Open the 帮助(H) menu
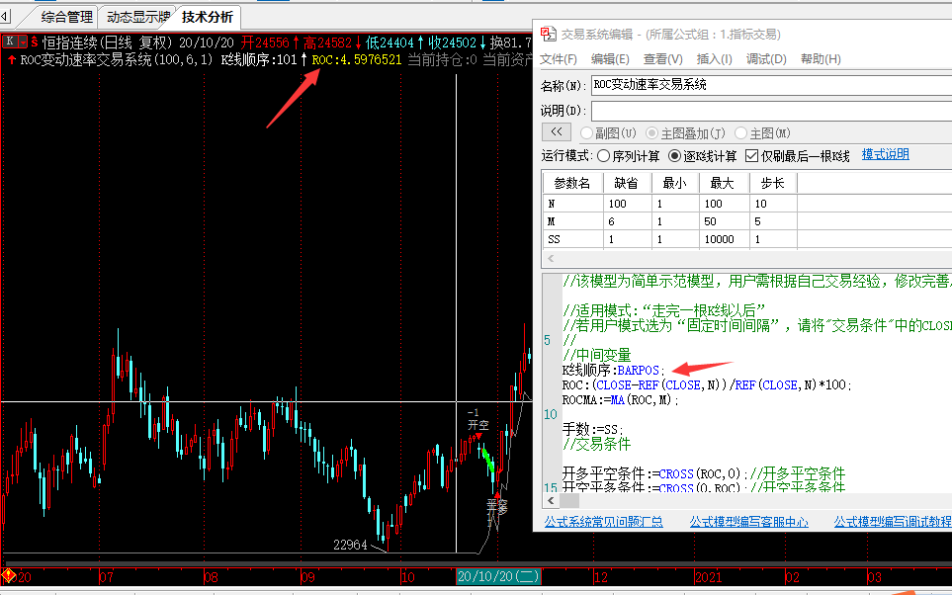 coord(821,59)
